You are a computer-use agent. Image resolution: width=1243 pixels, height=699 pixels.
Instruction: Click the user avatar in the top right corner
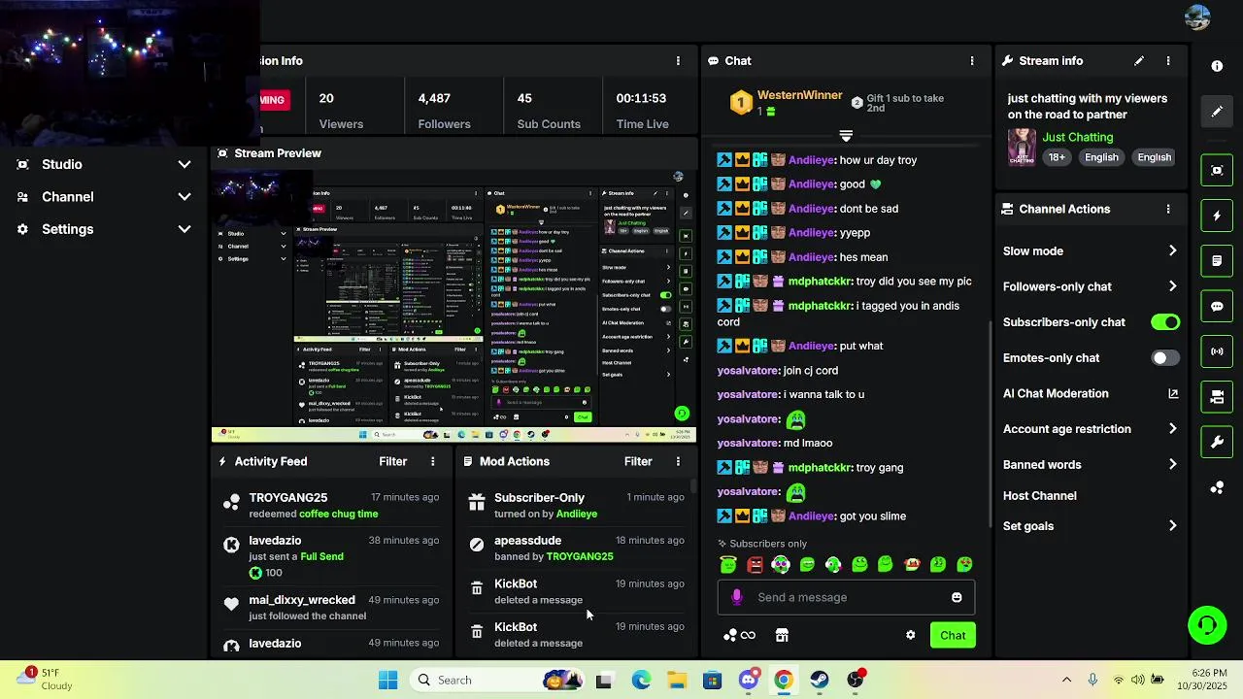[1197, 17]
